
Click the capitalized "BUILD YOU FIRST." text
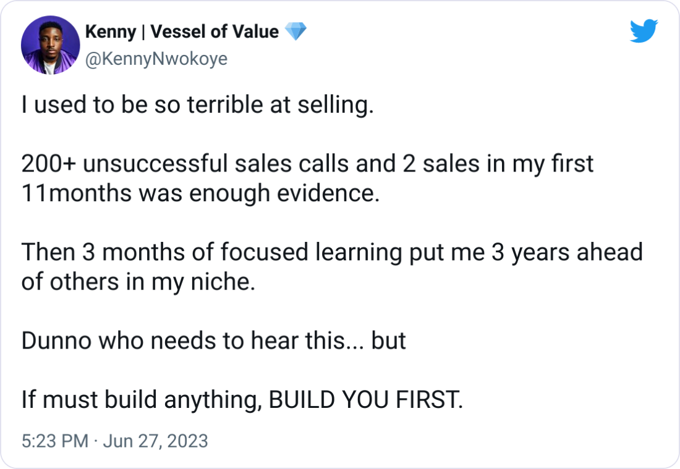[366, 400]
